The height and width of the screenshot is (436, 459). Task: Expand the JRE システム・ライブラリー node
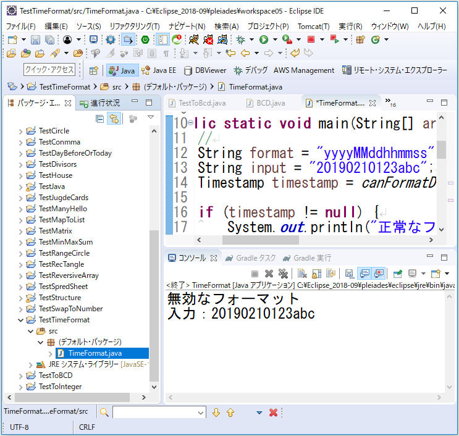30,365
